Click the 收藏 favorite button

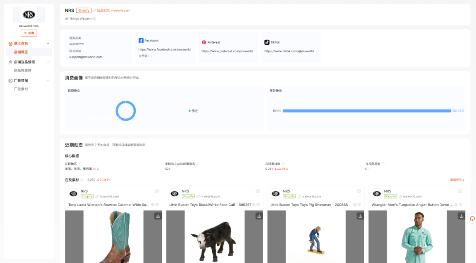click(29, 33)
